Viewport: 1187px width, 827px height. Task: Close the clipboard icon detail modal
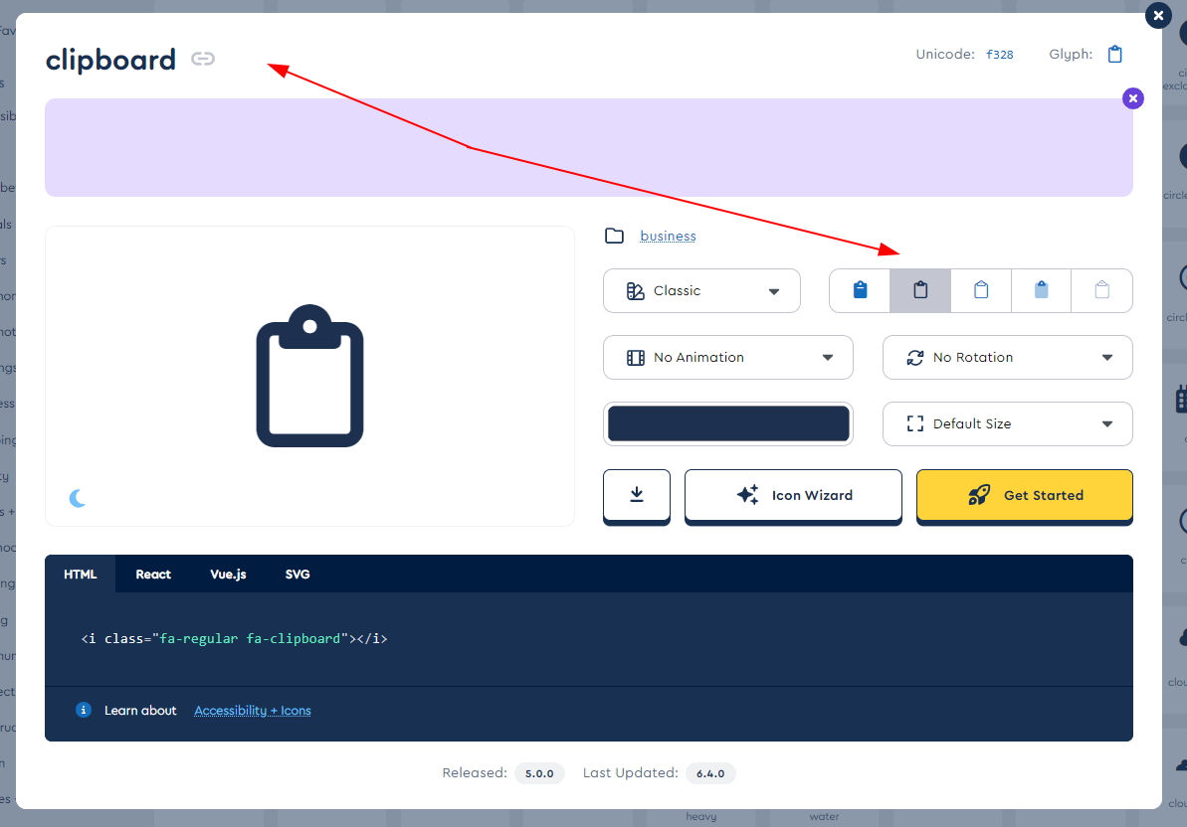tap(1157, 15)
